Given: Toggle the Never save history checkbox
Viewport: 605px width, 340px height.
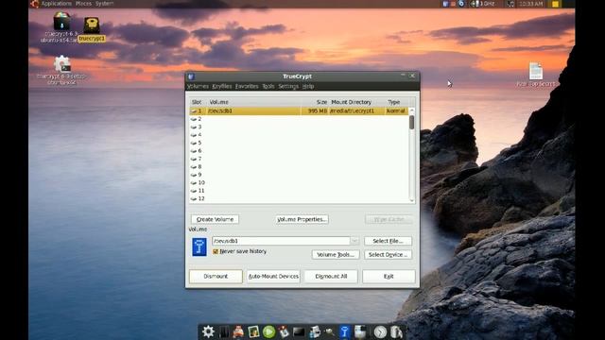Looking at the screenshot, I should pyautogui.click(x=216, y=252).
